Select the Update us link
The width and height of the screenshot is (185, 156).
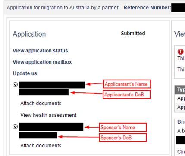[25, 73]
